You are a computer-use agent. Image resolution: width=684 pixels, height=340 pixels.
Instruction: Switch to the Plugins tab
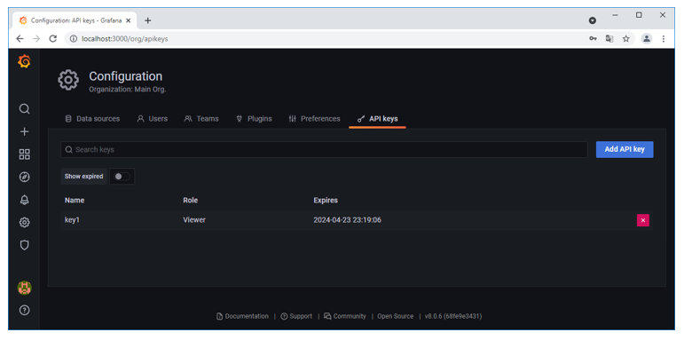tap(254, 119)
